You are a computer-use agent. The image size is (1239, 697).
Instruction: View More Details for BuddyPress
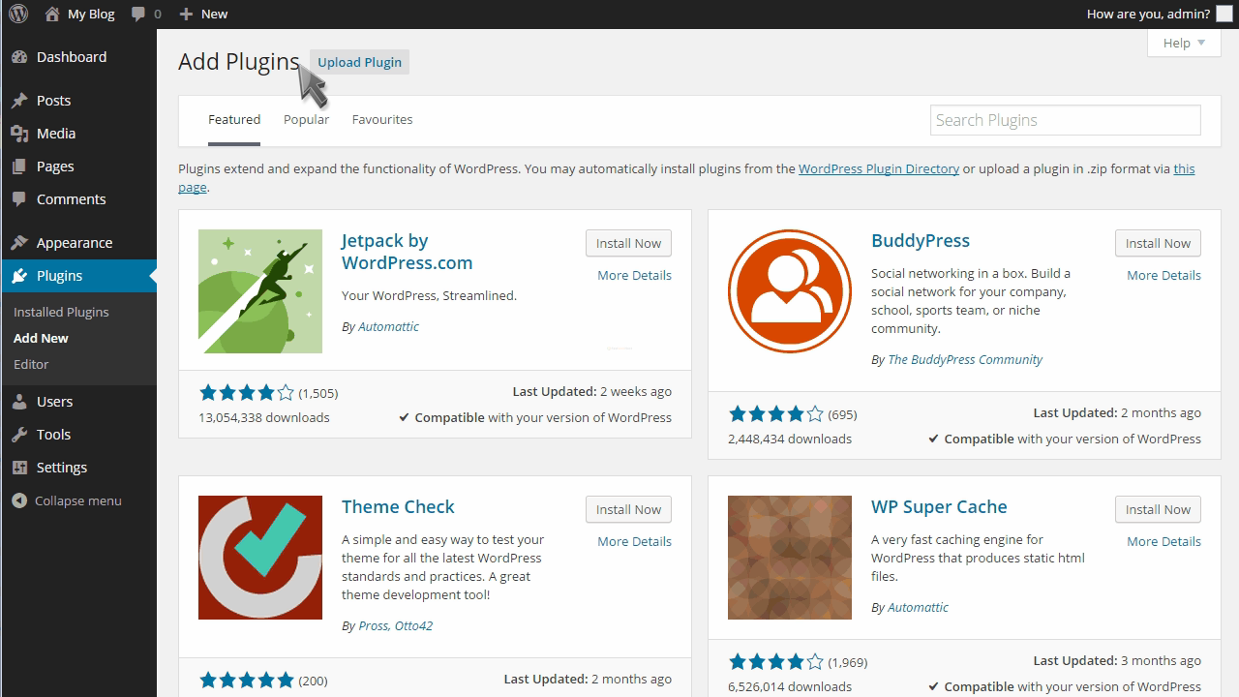click(1163, 275)
